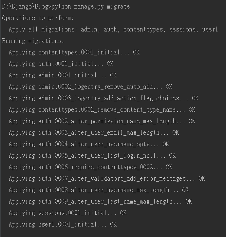Click the auth.0001_initial line

(61, 64)
